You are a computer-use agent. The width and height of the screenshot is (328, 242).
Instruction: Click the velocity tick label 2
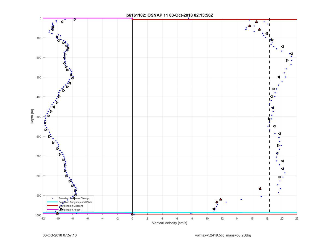pos(147,219)
